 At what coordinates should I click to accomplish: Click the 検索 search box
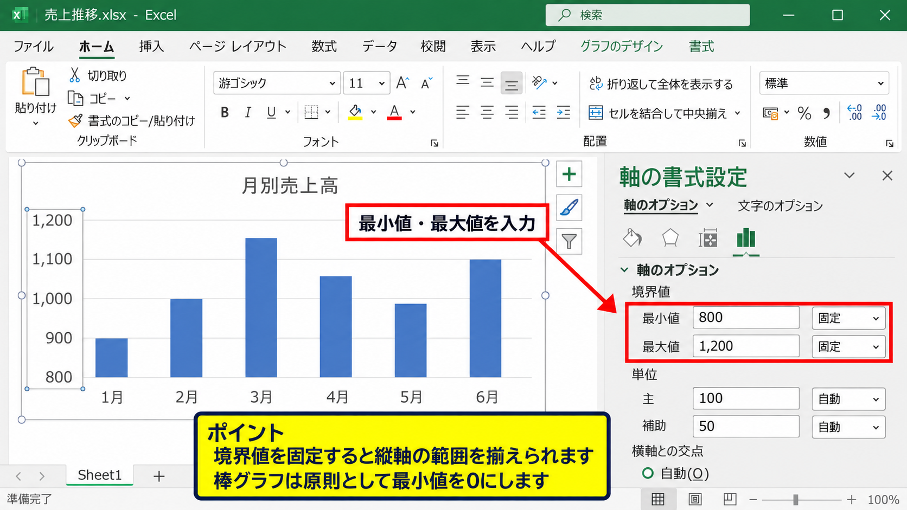(648, 15)
